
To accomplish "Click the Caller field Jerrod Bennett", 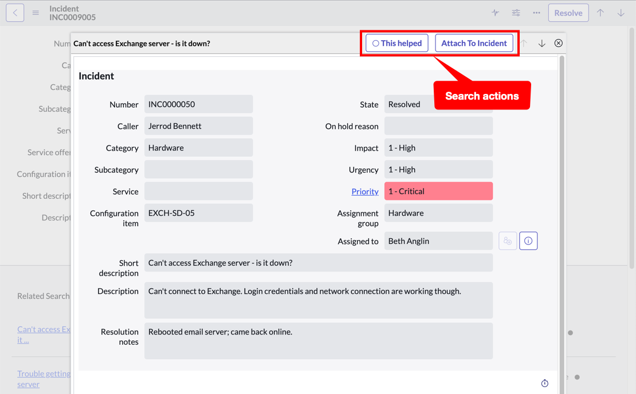I will coord(198,126).
